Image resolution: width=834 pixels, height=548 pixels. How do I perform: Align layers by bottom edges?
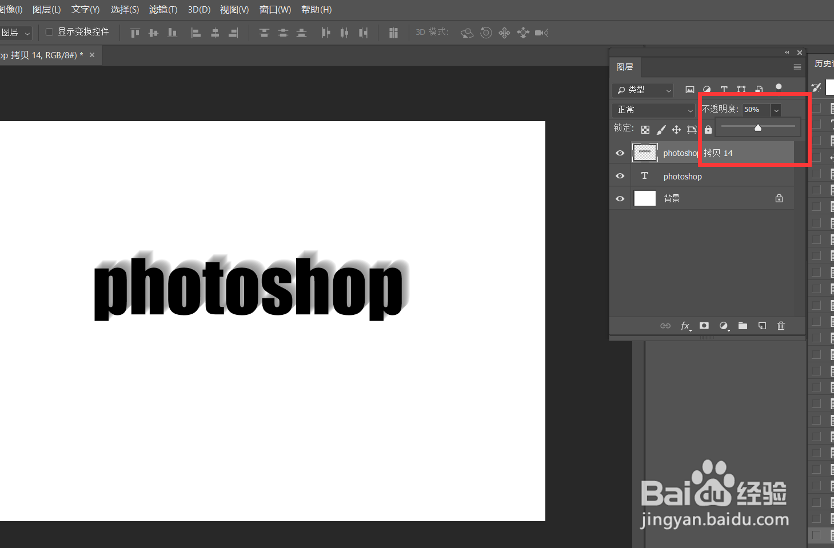pyautogui.click(x=172, y=33)
